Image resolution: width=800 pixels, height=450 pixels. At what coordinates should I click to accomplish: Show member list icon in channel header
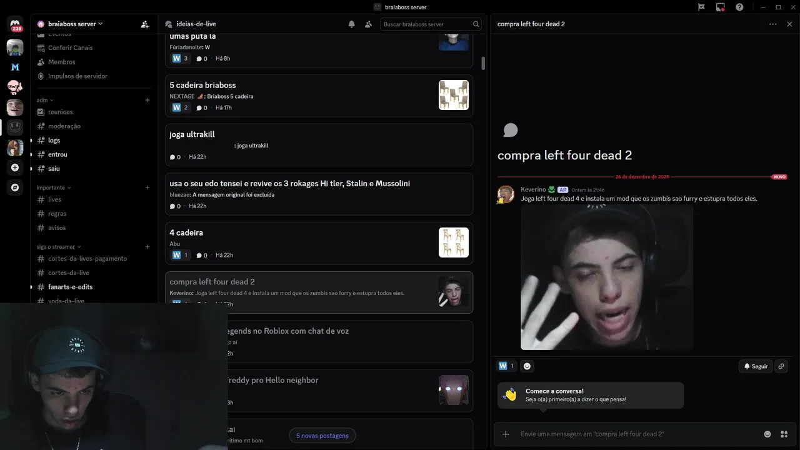(368, 24)
